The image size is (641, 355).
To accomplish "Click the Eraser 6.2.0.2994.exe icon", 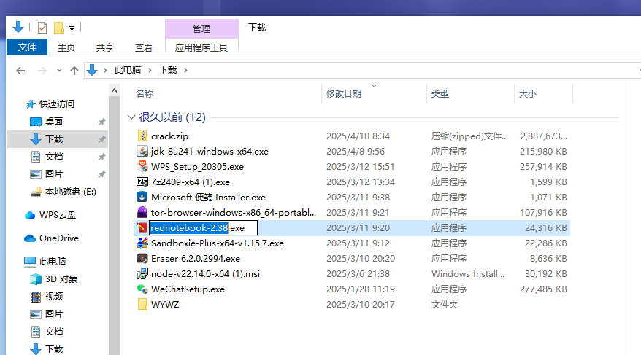I will (142, 258).
